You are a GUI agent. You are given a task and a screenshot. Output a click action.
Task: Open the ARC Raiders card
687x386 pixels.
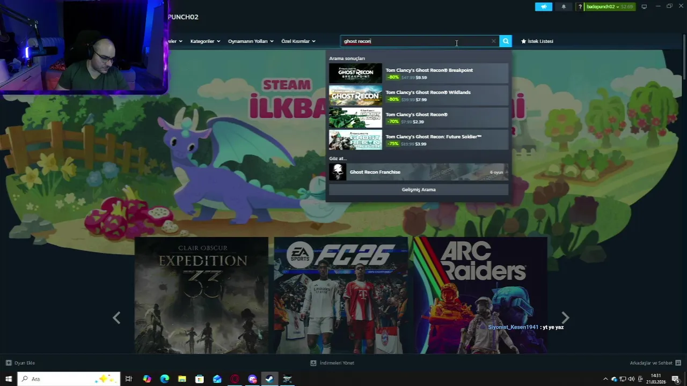point(480,295)
